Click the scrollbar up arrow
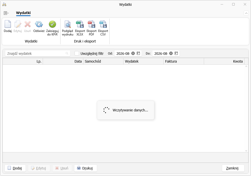 point(246,66)
